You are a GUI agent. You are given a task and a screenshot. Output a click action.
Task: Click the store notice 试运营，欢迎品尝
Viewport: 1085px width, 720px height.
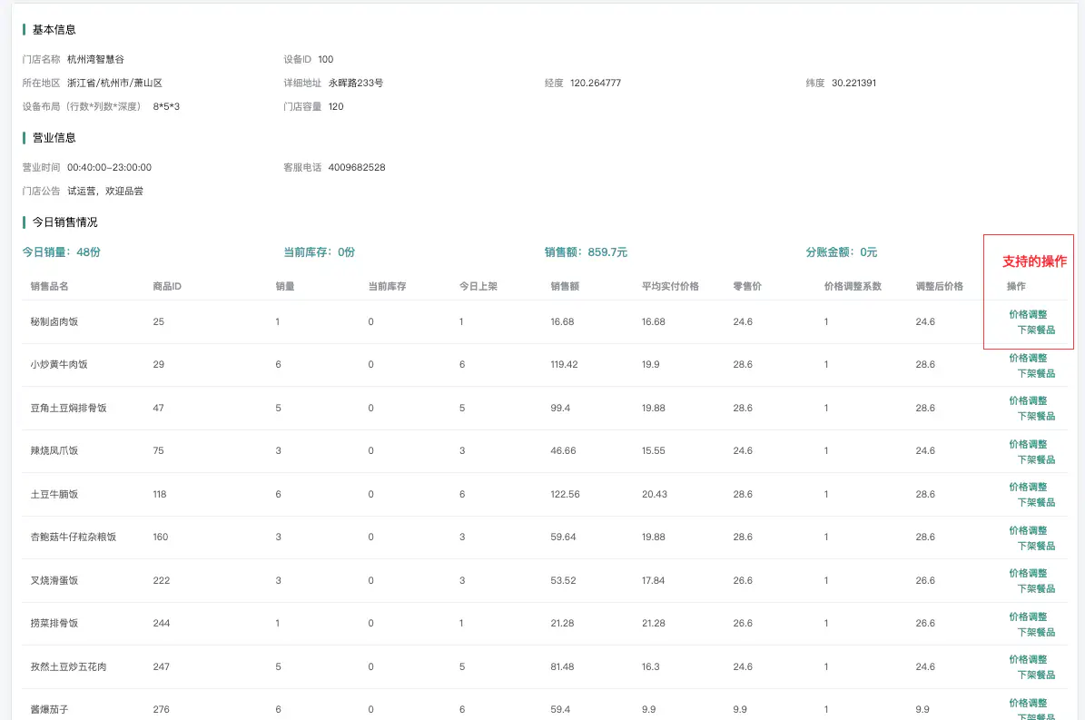[x=105, y=191]
